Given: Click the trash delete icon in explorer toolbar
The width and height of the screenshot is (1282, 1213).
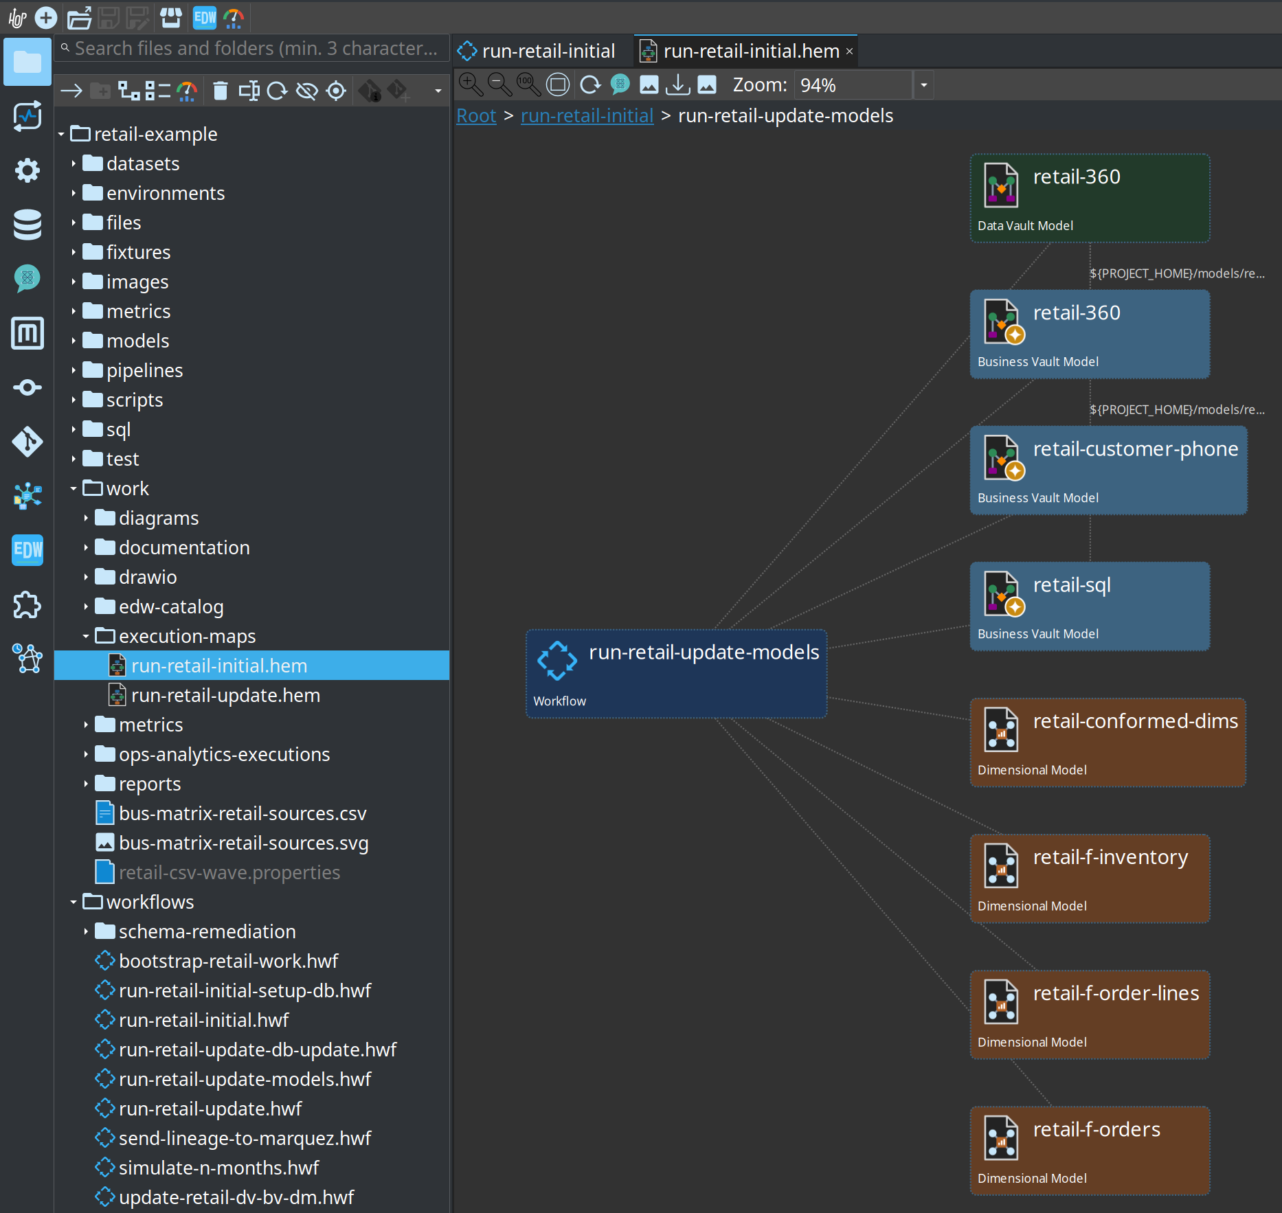Looking at the screenshot, I should 220,91.
